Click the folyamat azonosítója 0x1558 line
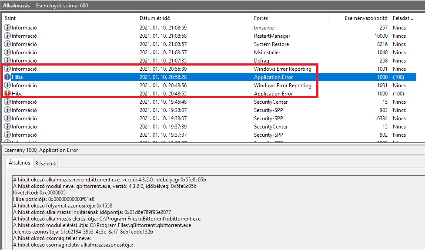425x250 pixels. click(63, 206)
